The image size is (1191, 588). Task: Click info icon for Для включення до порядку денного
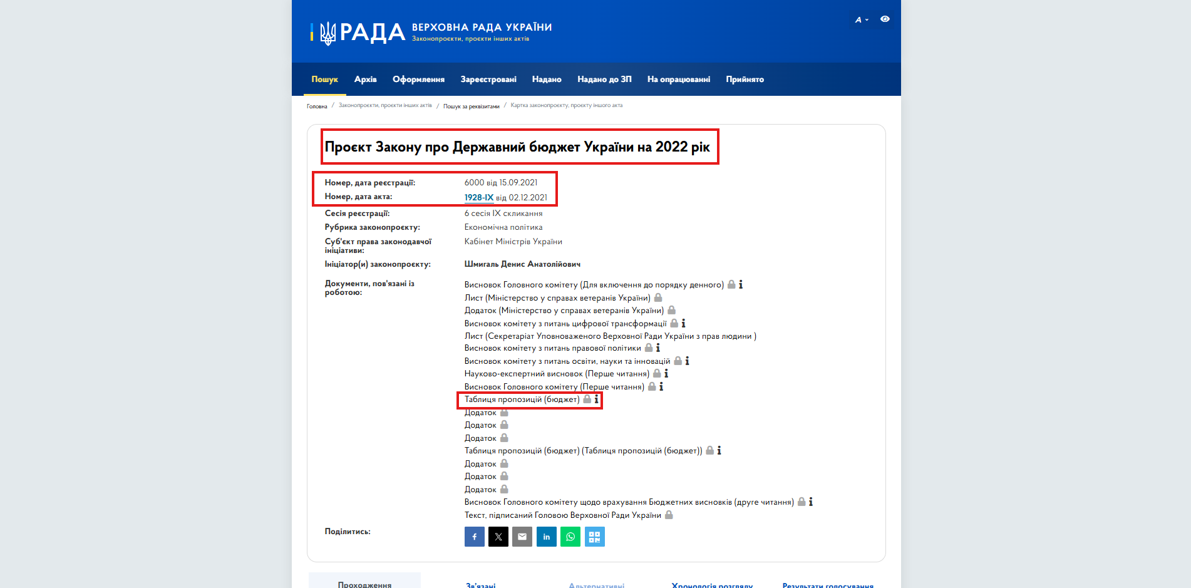click(741, 284)
